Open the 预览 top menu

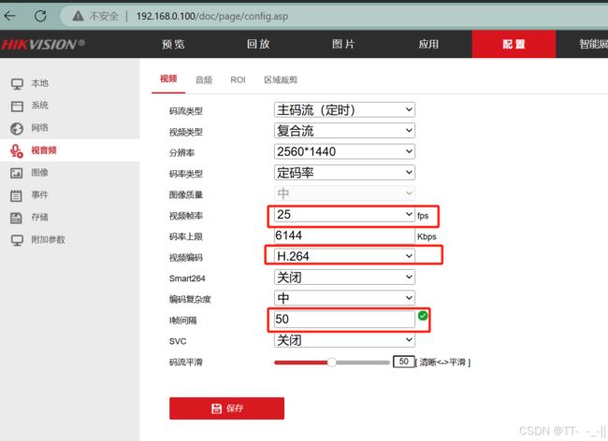[173, 44]
